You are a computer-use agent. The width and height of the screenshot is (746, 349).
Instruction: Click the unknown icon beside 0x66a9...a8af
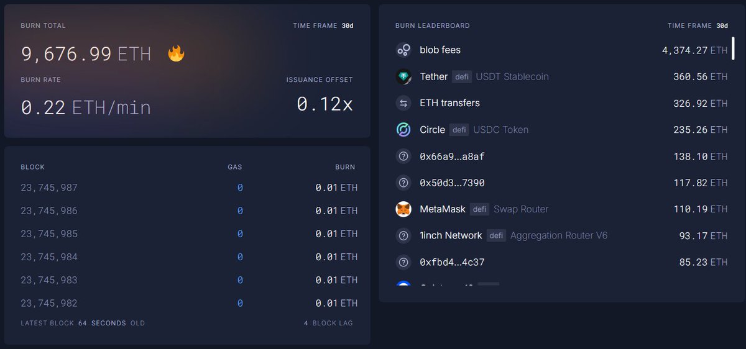click(x=403, y=156)
